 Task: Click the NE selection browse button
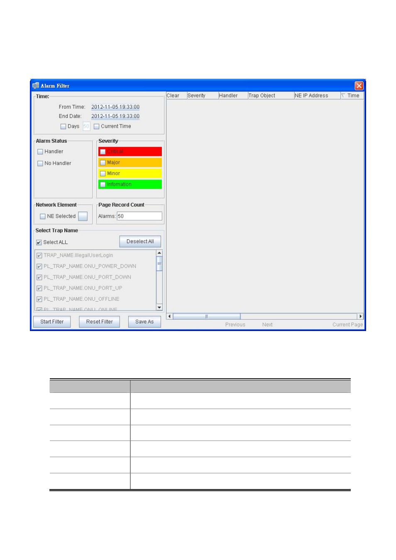pyautogui.click(x=83, y=217)
